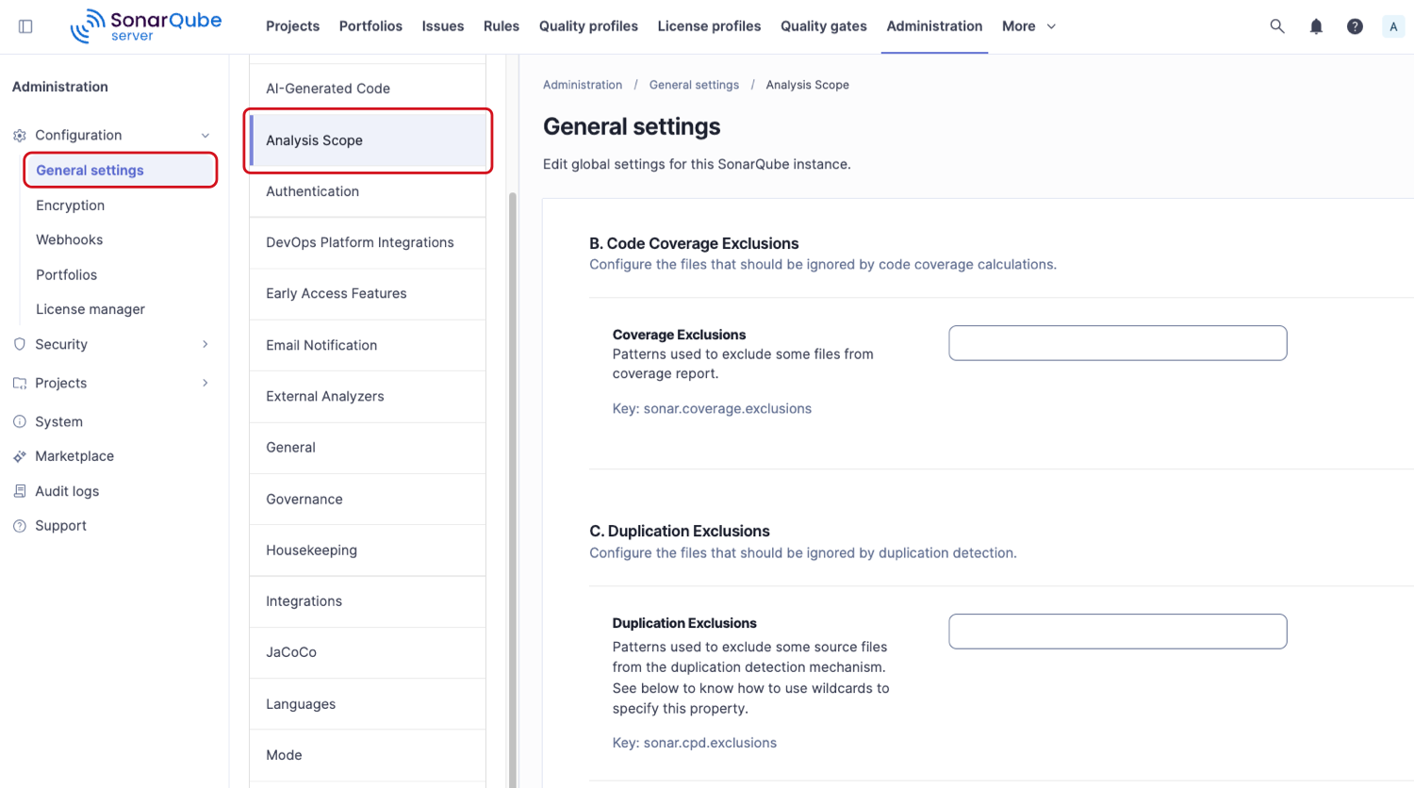Focus the Coverage Exclusions input field

click(x=1118, y=343)
